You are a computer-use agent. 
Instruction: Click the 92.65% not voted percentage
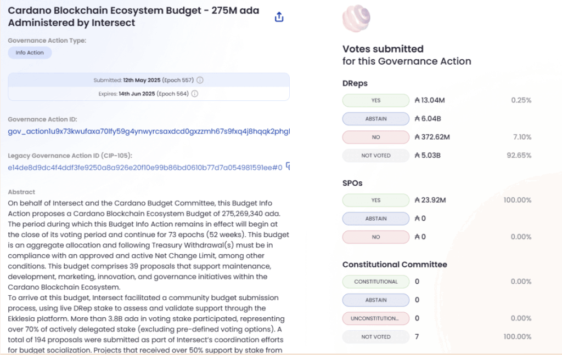coord(519,156)
